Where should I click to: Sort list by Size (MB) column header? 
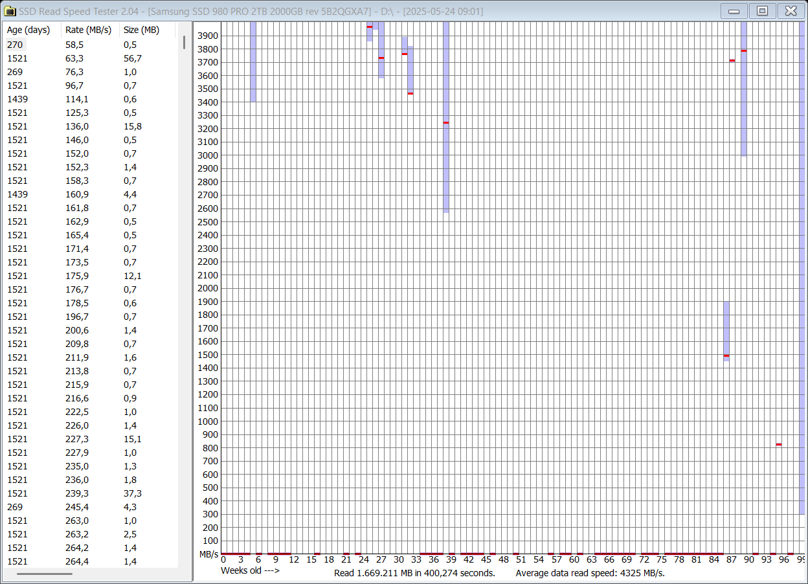[x=141, y=30]
